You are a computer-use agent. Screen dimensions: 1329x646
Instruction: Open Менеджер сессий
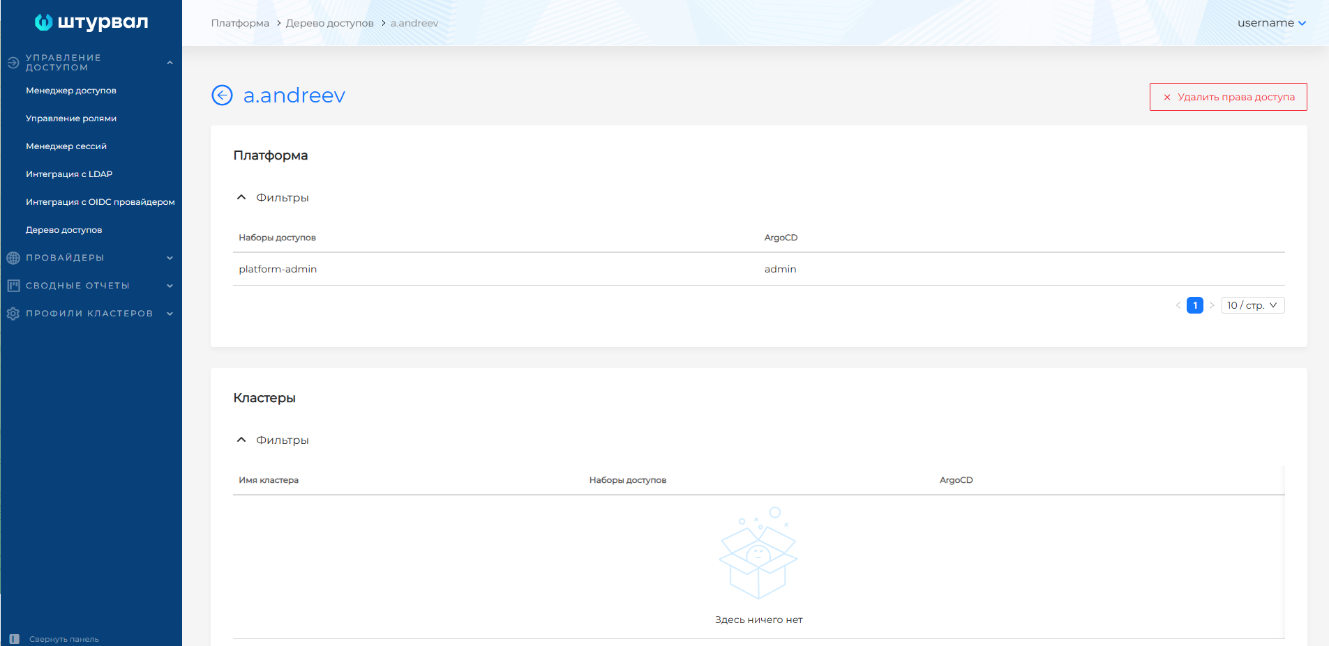pyautogui.click(x=66, y=146)
